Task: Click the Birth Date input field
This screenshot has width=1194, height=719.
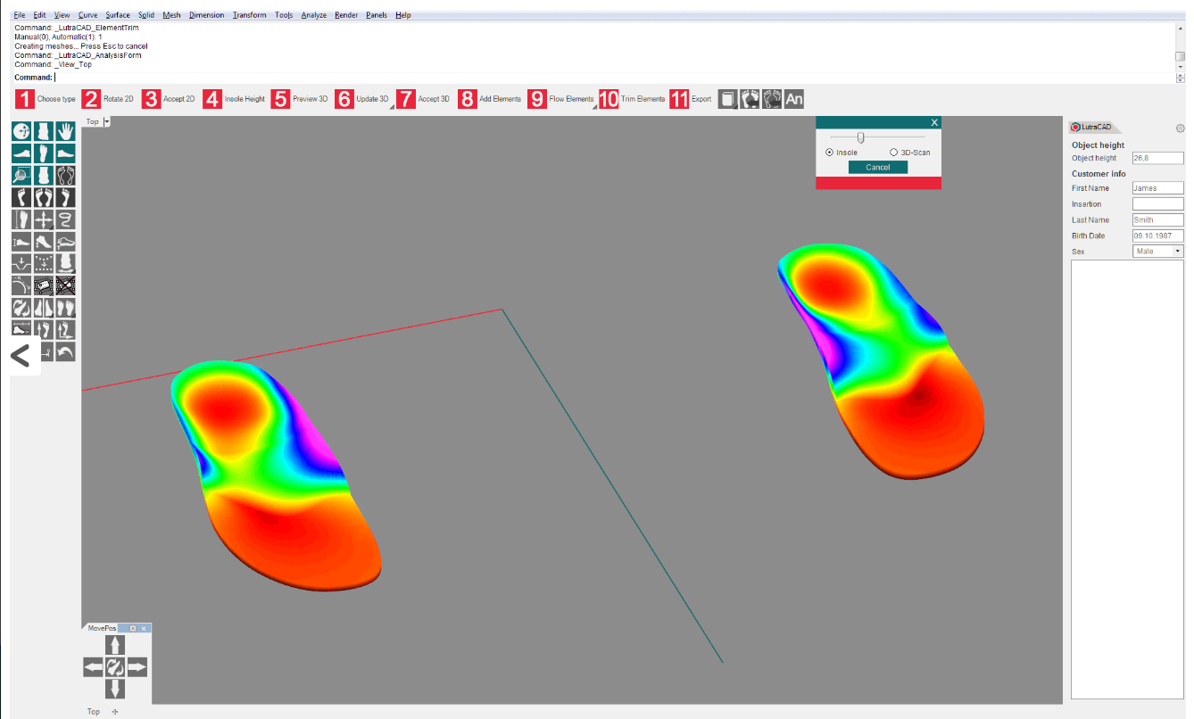Action: click(1157, 235)
